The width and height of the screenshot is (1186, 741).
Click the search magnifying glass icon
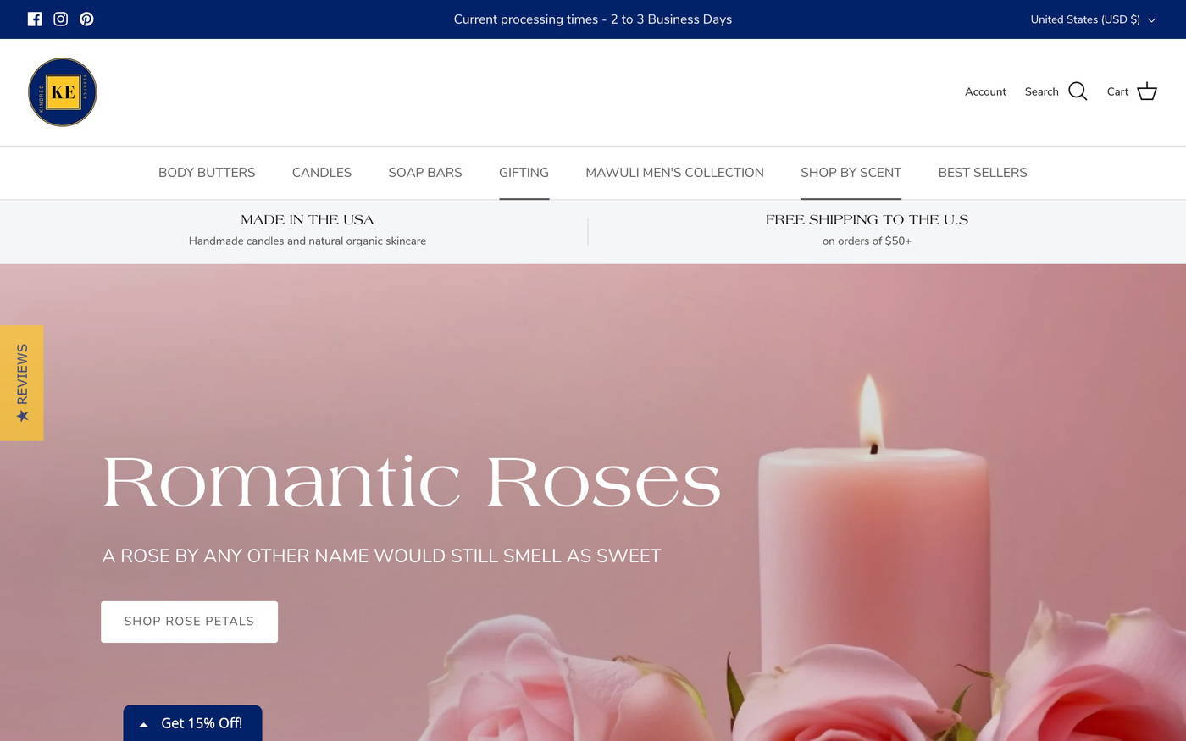(1078, 91)
